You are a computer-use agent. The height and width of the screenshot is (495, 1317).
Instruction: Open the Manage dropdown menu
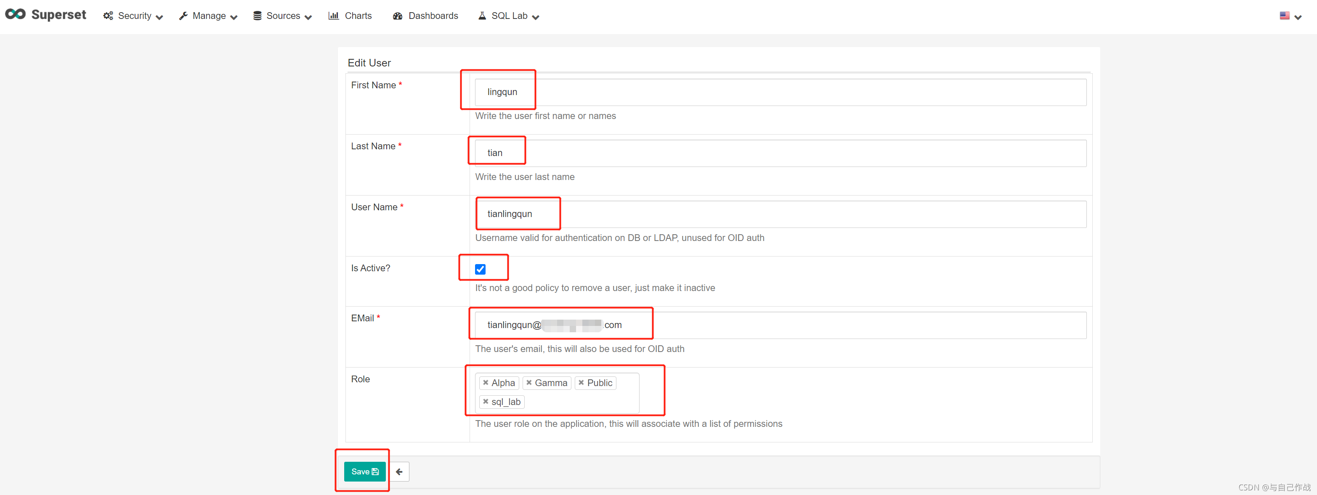(x=209, y=16)
